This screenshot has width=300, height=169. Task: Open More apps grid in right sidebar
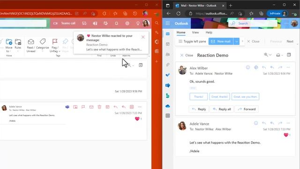coord(168,116)
